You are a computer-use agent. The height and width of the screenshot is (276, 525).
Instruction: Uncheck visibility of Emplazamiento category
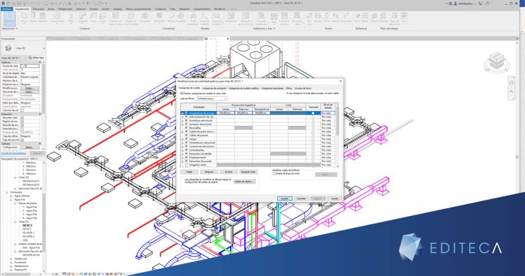[x=187, y=157]
